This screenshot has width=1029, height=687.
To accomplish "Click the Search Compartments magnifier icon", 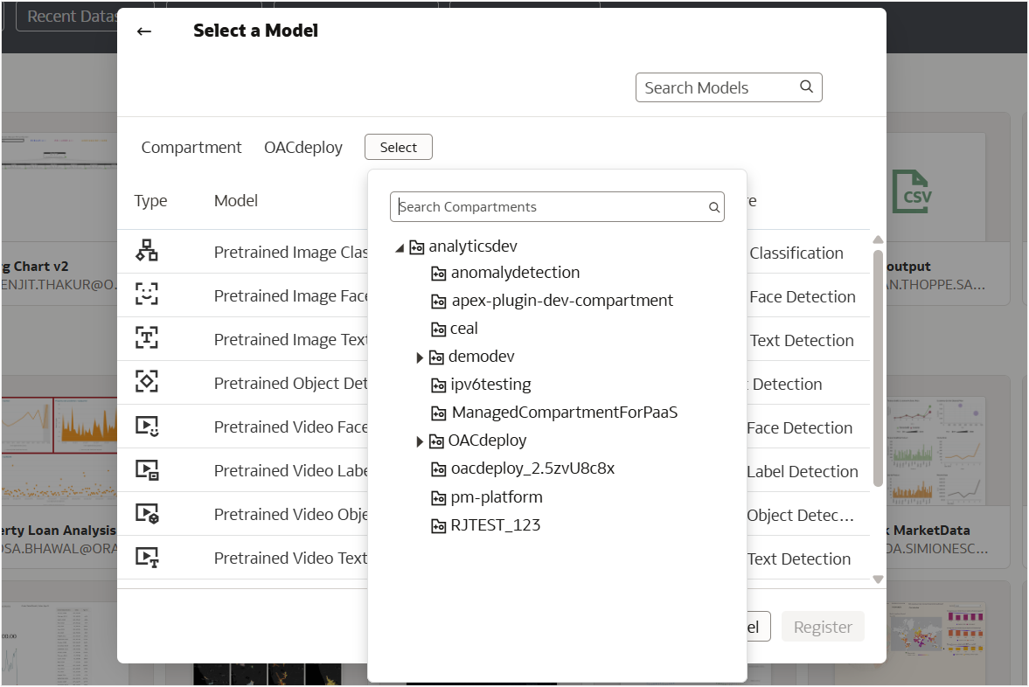I will (714, 207).
